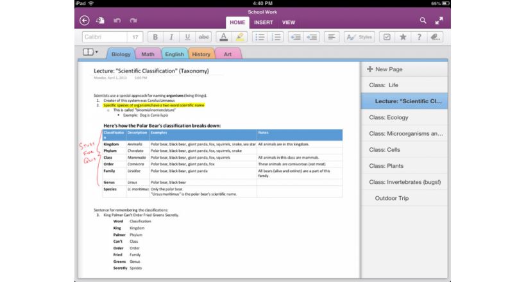Open search with the magnifier icon

pyautogui.click(x=423, y=21)
